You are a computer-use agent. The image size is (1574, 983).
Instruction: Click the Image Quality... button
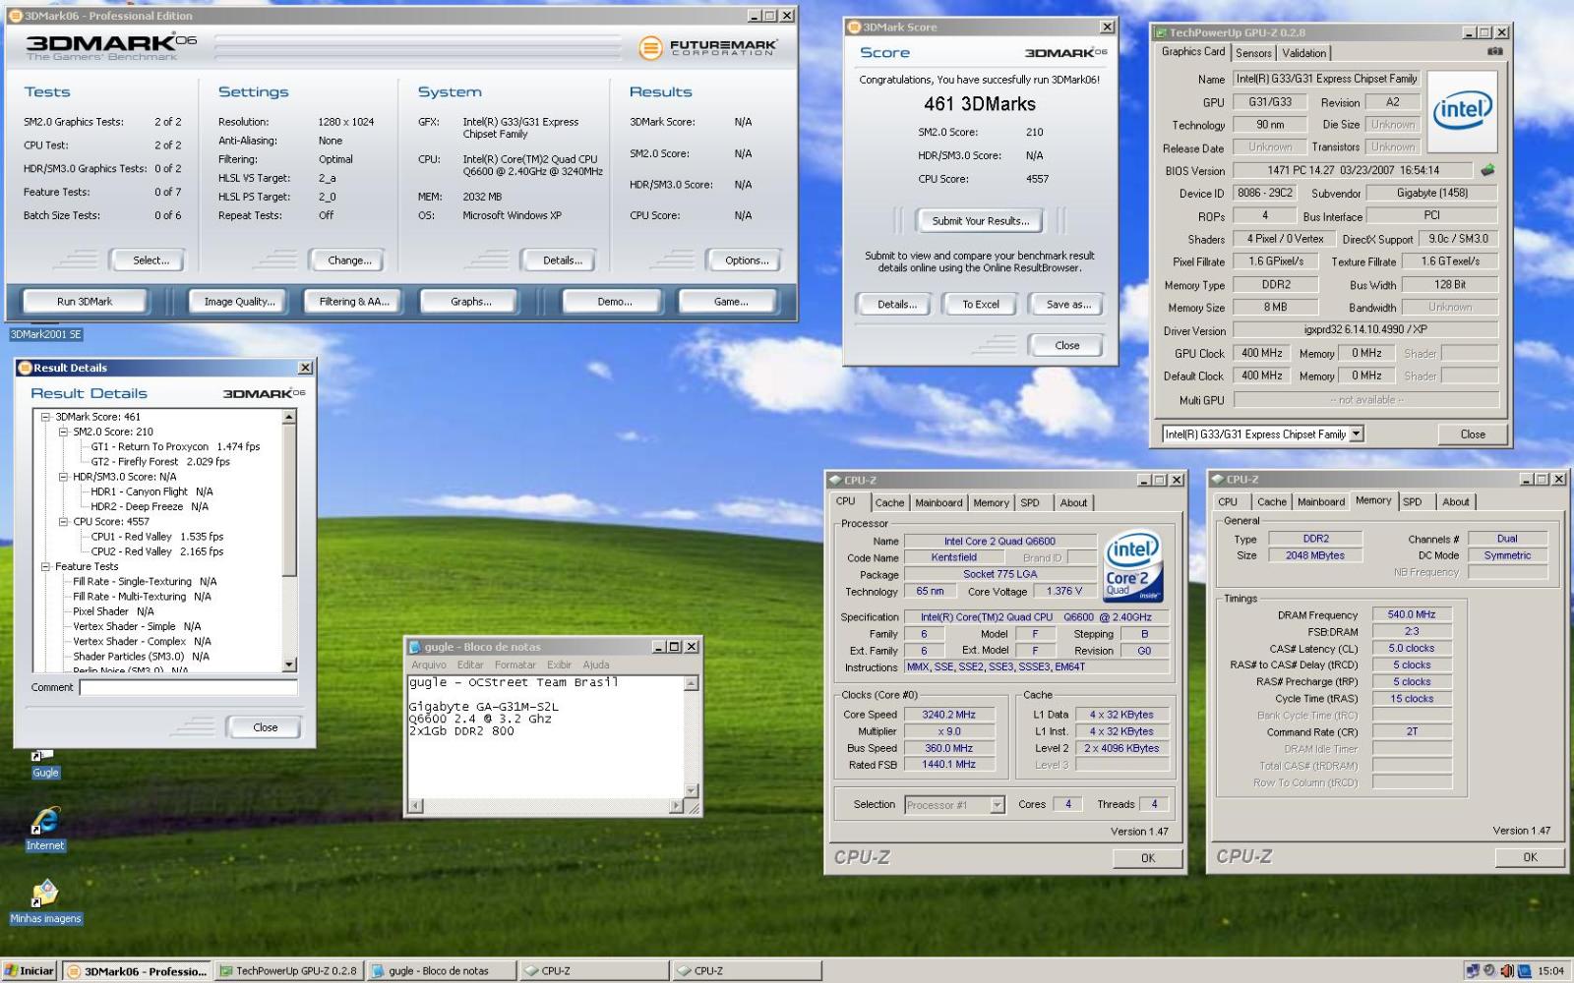click(239, 302)
